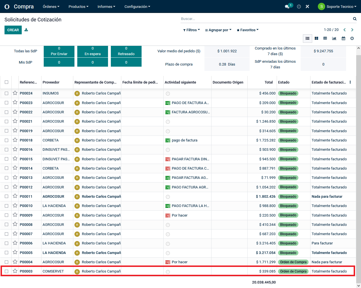Switch to kanban view icon

[x=316, y=38]
